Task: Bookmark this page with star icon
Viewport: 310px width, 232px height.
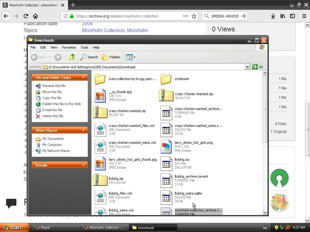Action: tap(194, 16)
